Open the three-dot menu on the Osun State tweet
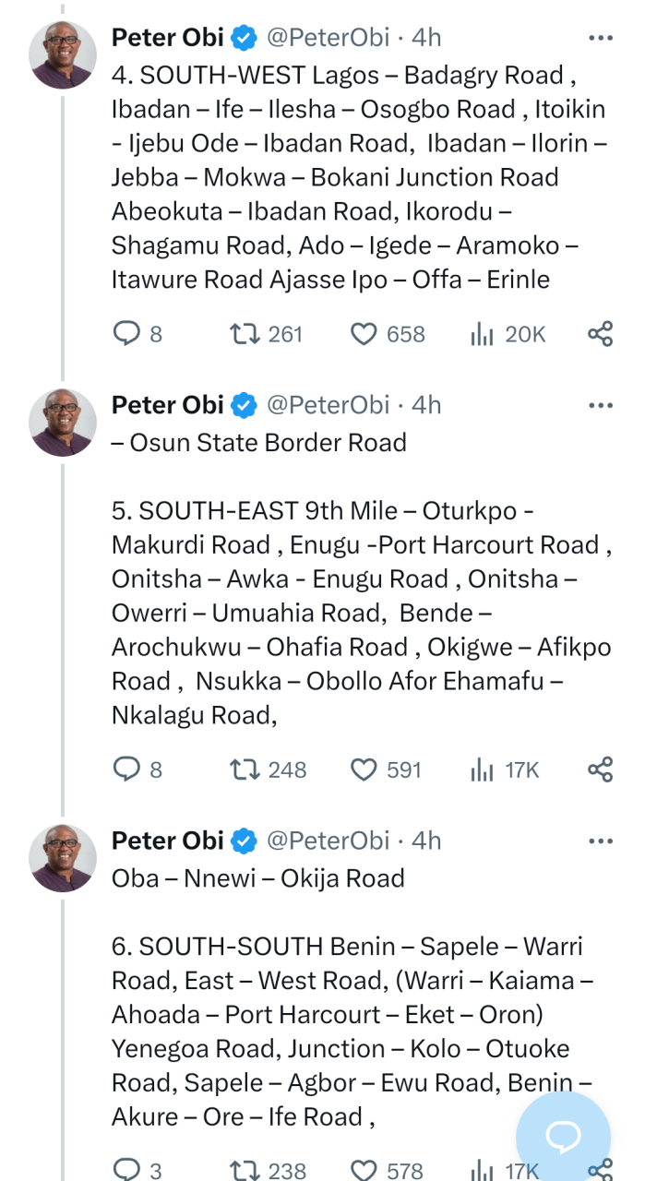The image size is (645, 1181). (x=601, y=404)
